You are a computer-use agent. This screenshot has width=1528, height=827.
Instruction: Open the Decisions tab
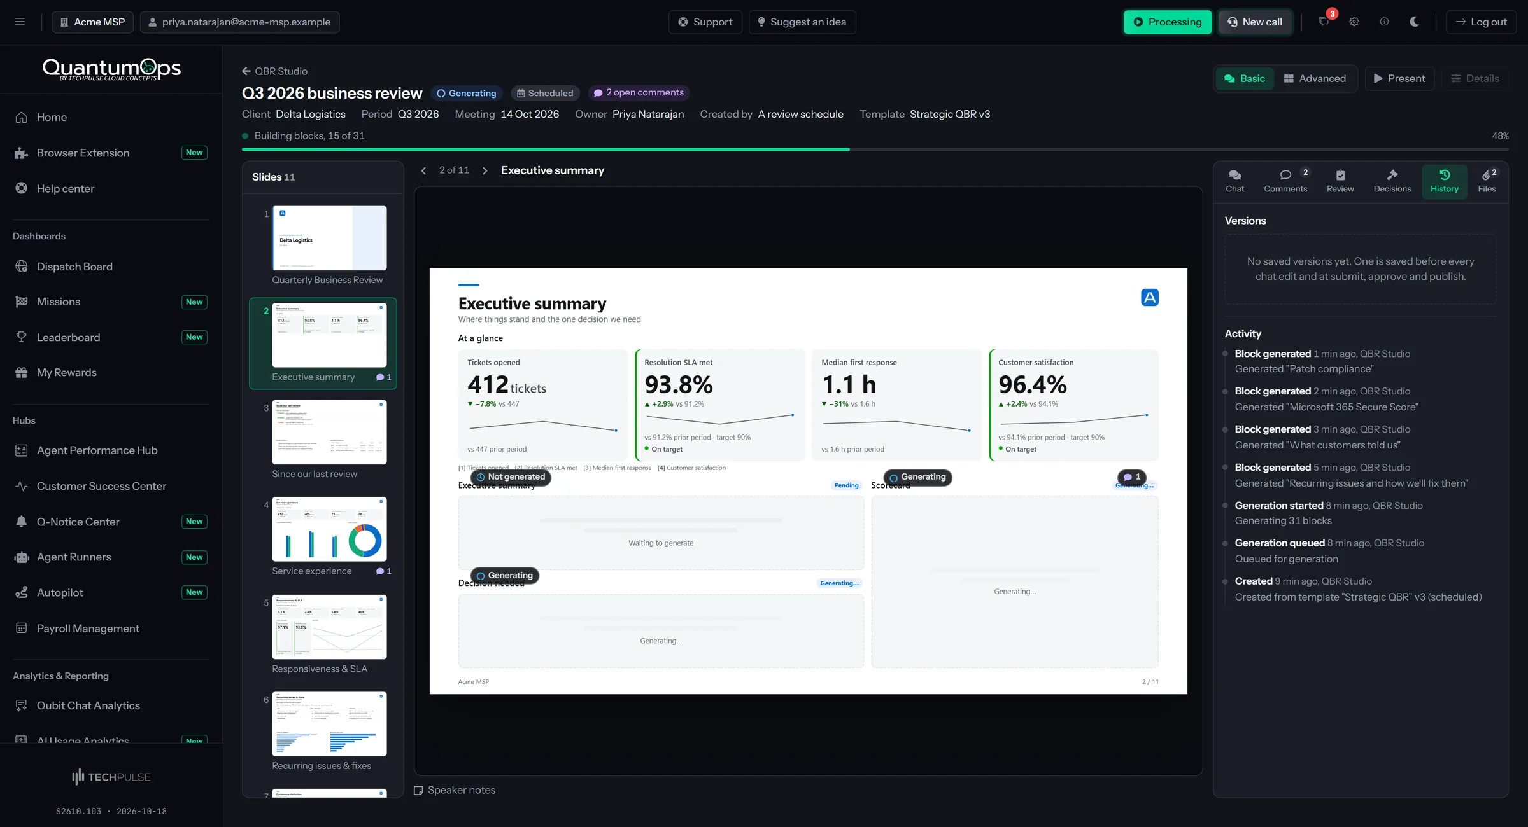point(1392,181)
